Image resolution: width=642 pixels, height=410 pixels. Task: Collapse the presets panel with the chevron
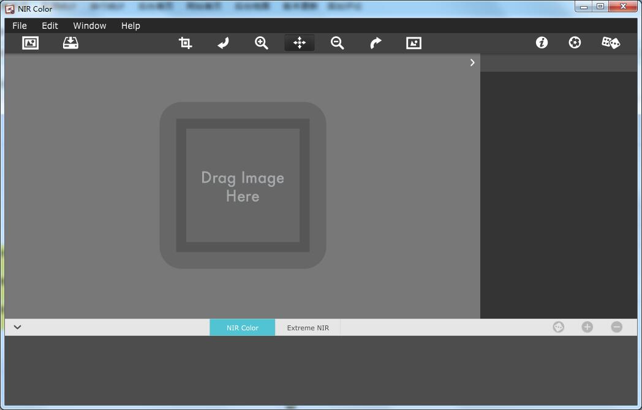(17, 327)
